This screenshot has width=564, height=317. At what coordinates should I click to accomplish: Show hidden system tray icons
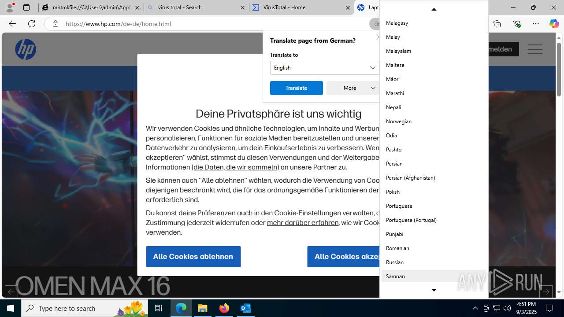(x=475, y=308)
